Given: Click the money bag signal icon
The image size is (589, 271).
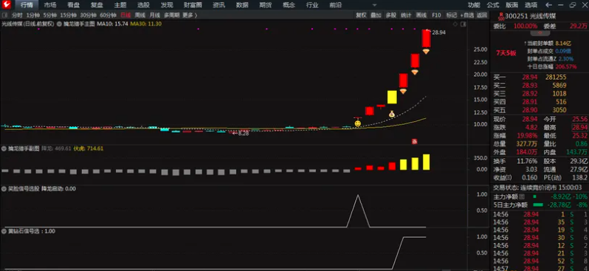Looking at the screenshot, I should pyautogui.click(x=392, y=114).
